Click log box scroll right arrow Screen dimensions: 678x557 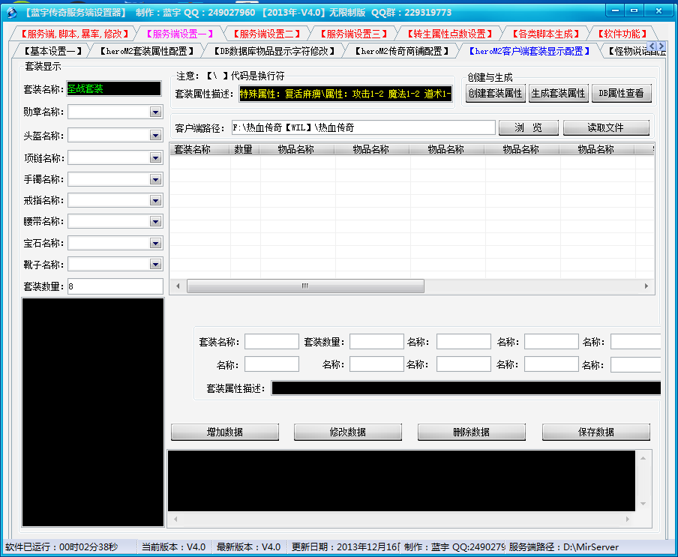point(628,519)
